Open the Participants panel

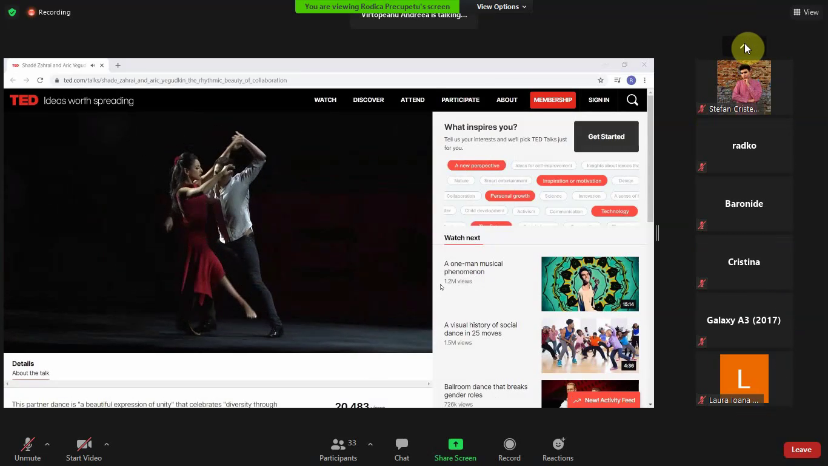pos(338,450)
